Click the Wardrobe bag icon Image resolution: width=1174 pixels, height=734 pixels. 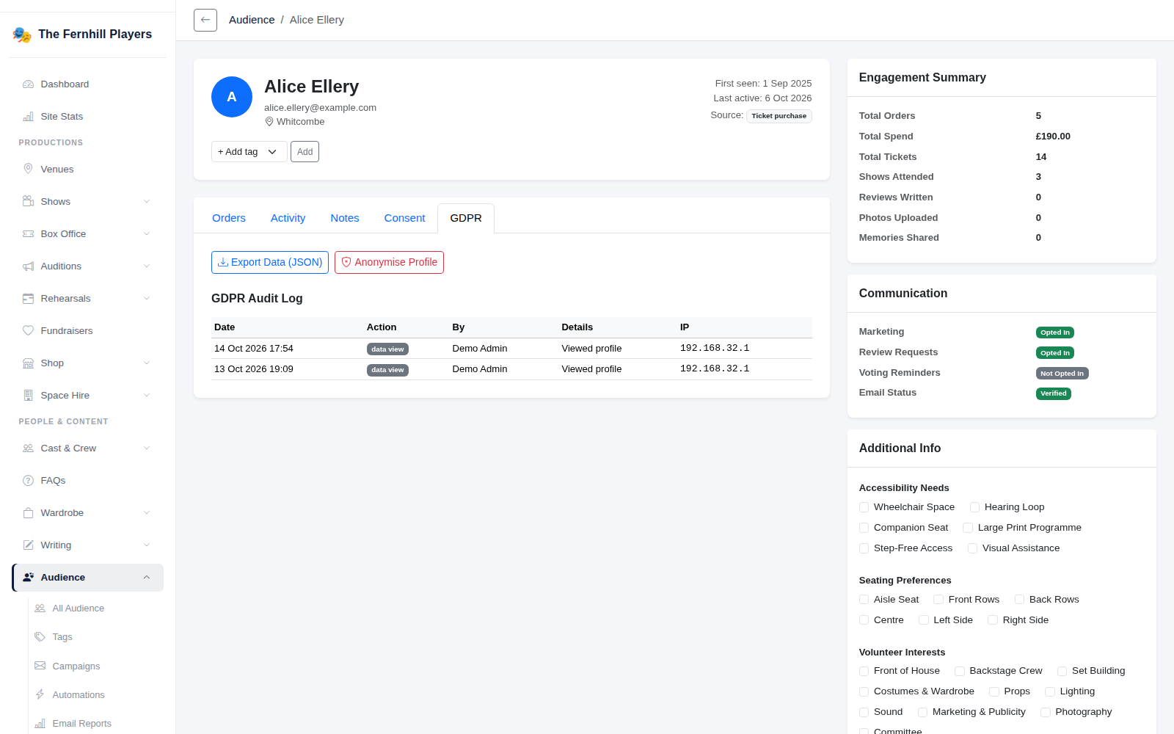tap(28, 512)
